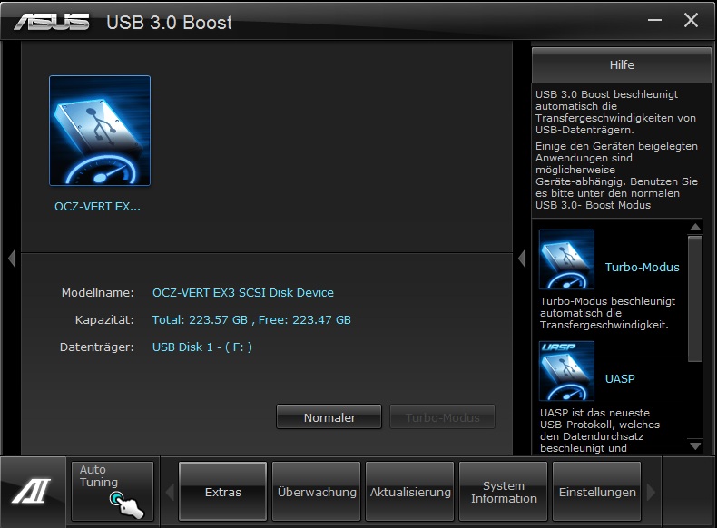Activate Turbo-Modus button

tap(442, 417)
